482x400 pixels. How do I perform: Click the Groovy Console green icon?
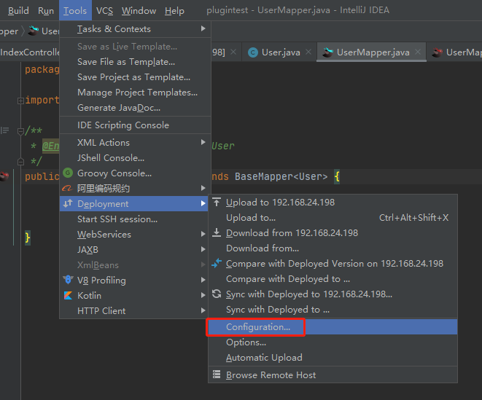click(68, 173)
